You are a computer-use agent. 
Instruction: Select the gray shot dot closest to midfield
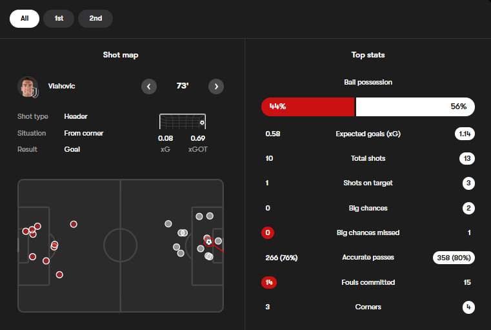click(168, 224)
